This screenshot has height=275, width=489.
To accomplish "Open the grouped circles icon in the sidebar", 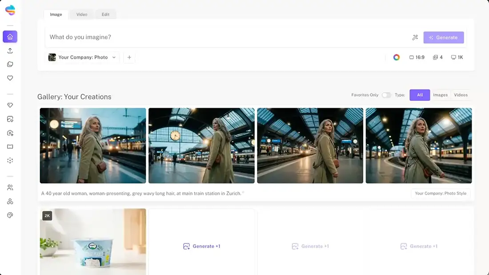I will click(x=10, y=201).
